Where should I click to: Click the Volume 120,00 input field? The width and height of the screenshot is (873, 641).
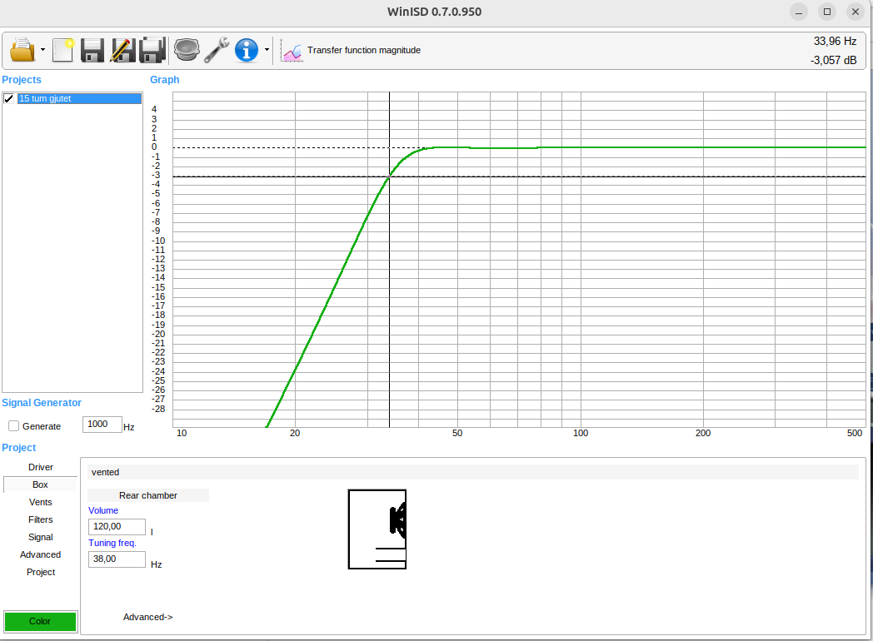(117, 527)
